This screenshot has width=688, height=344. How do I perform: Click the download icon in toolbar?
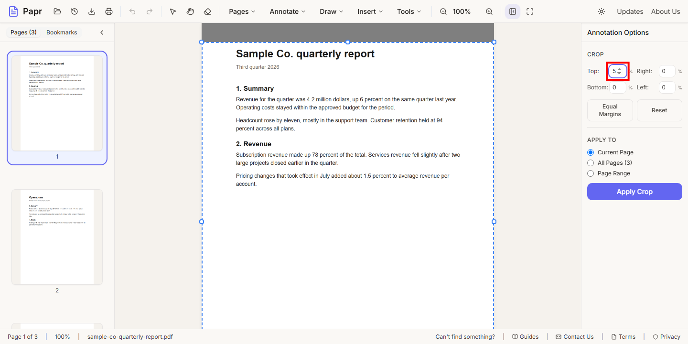[92, 11]
